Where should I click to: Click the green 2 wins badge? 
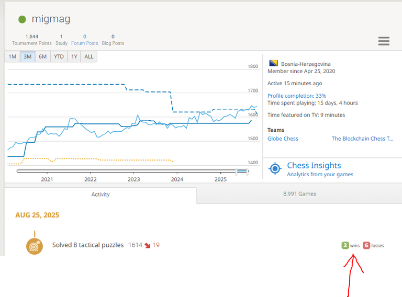pos(345,245)
